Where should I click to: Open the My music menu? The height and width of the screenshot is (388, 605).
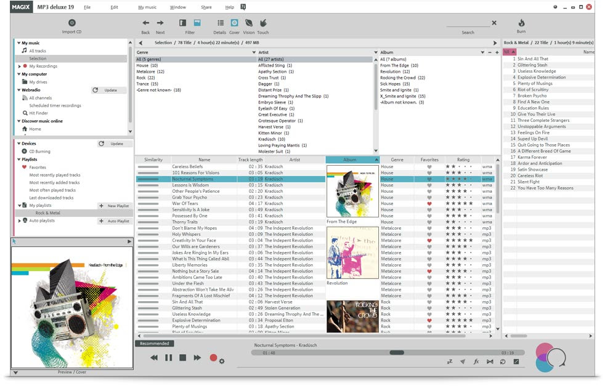(x=146, y=7)
